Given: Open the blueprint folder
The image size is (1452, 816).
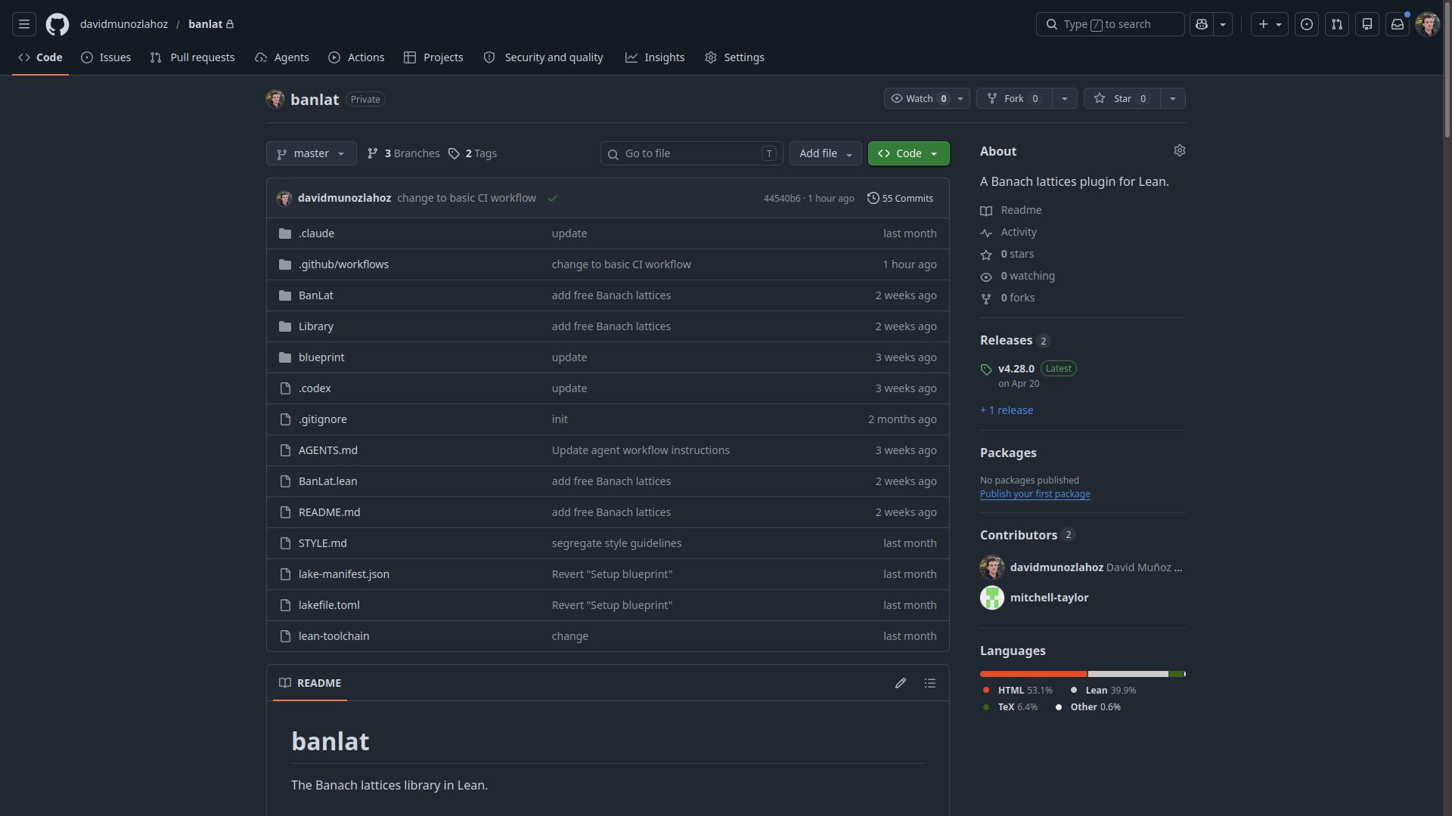Looking at the screenshot, I should (x=321, y=357).
